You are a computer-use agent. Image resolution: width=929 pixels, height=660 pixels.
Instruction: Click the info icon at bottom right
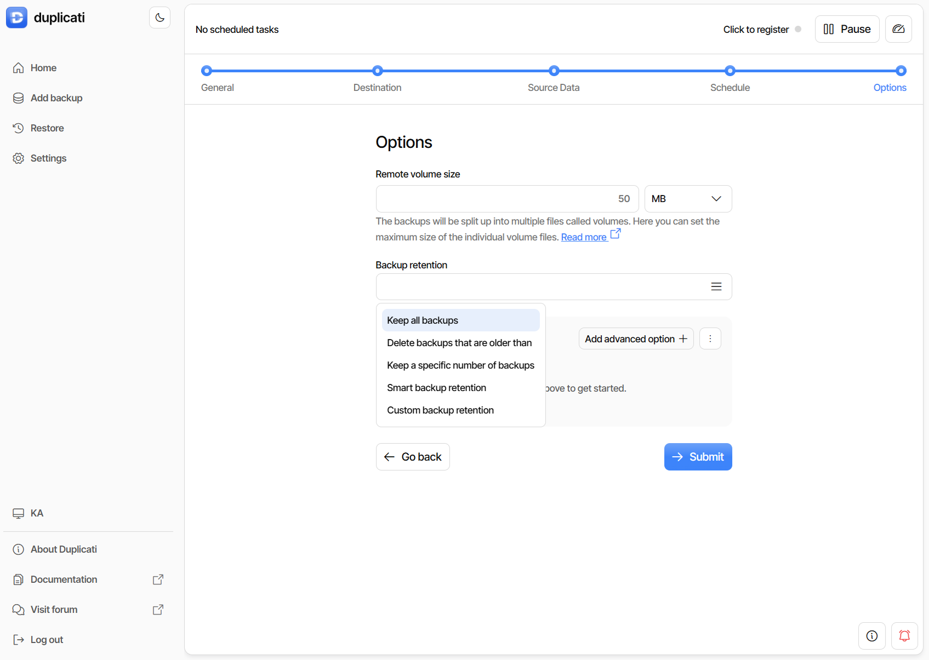point(871,636)
